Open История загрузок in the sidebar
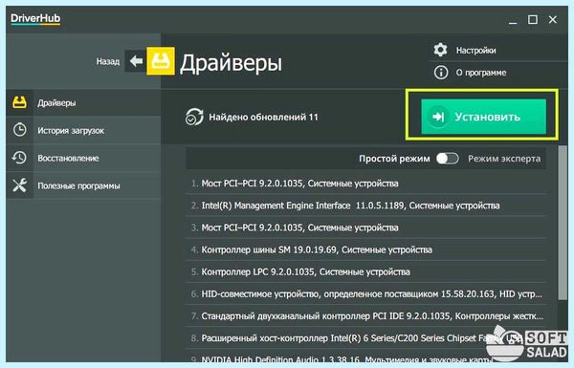The image size is (574, 368). tap(83, 130)
